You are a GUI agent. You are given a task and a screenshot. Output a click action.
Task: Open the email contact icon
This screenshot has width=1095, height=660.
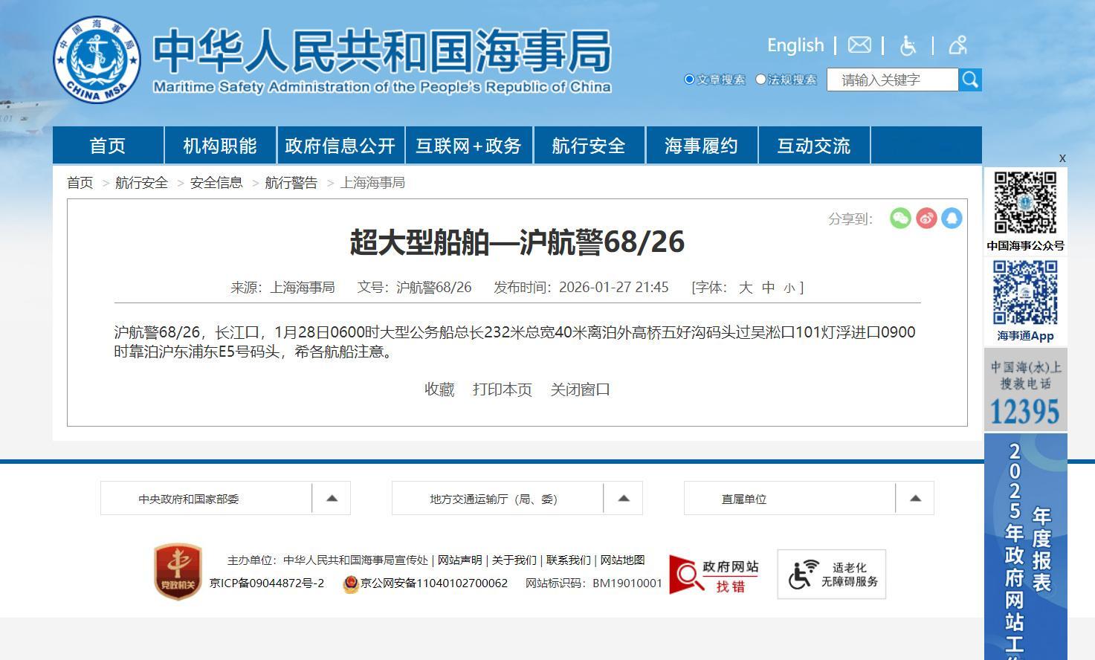point(859,45)
